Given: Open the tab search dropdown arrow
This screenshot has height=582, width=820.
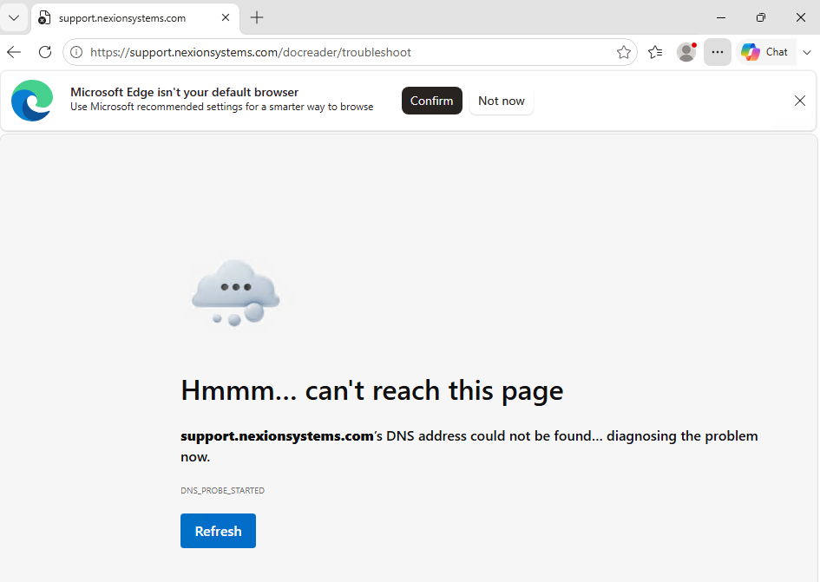Looking at the screenshot, I should 14,17.
